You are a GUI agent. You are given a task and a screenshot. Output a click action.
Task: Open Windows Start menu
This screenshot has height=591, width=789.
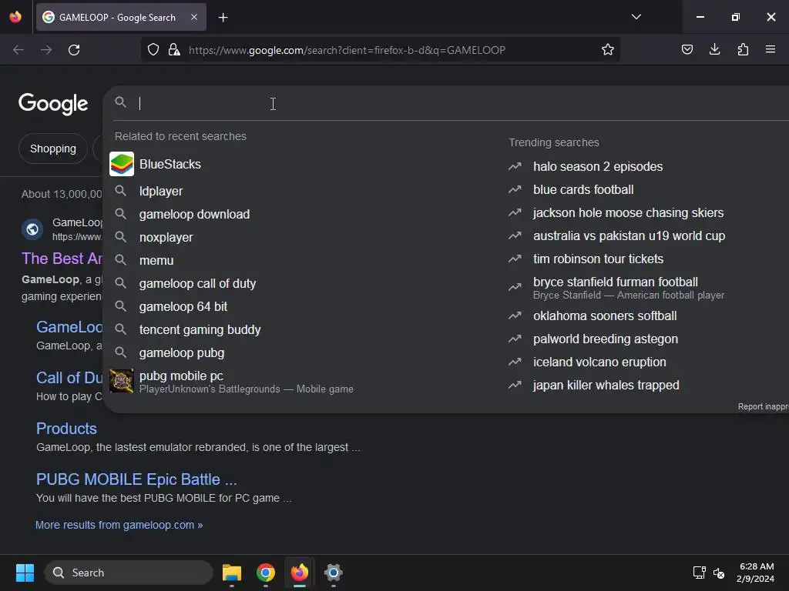point(25,573)
